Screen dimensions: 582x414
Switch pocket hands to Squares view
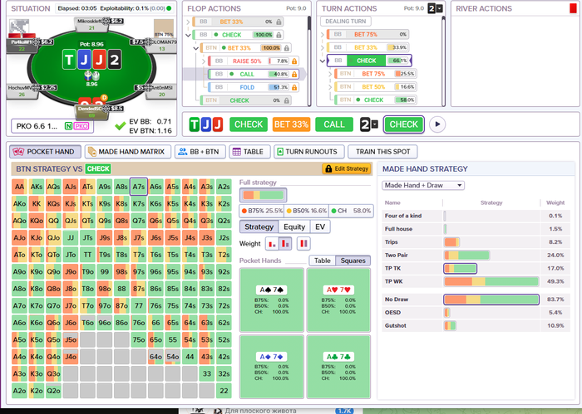[353, 261]
